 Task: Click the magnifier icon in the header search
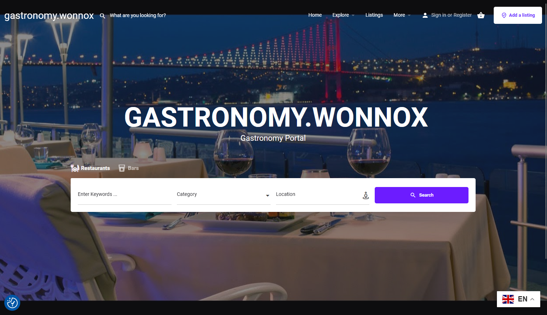coord(102,16)
